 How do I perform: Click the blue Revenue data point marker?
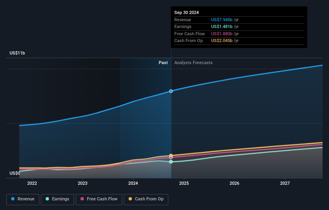point(171,91)
